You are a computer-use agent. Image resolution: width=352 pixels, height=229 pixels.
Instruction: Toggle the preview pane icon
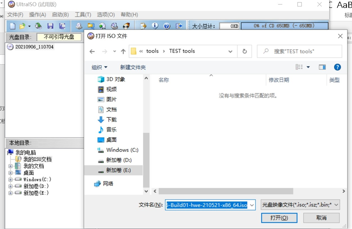coord(322,67)
